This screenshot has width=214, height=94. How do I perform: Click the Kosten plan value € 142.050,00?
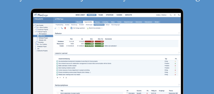coord(70,46)
